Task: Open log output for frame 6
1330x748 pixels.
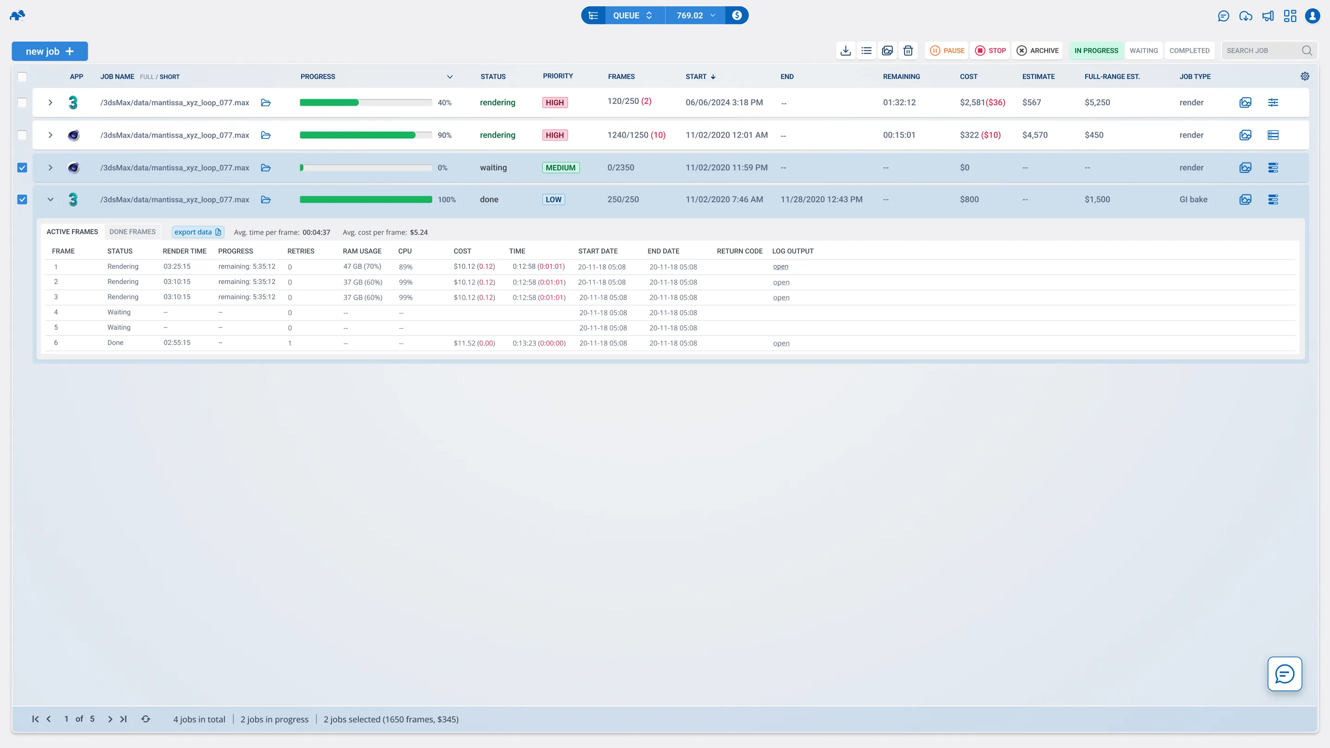Action: [780, 343]
